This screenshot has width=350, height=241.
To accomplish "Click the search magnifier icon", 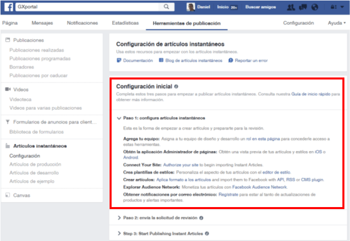I will click(166, 7).
